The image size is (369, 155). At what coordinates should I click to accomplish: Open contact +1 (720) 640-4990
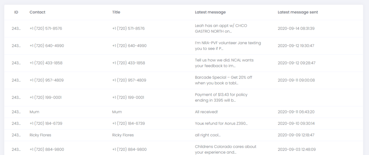[46, 46]
